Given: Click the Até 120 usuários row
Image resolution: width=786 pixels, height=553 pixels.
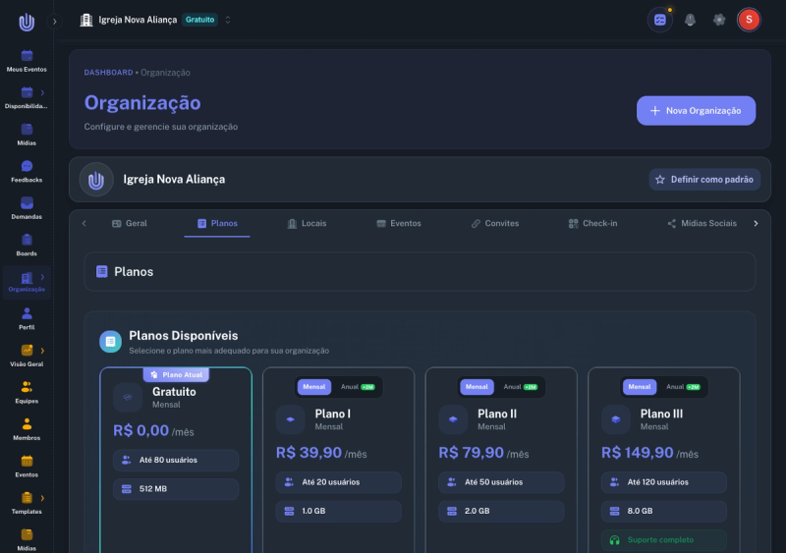Looking at the screenshot, I should 664,482.
